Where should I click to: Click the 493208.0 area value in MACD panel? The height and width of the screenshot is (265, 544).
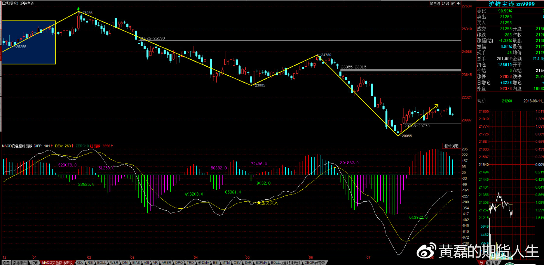194,194
